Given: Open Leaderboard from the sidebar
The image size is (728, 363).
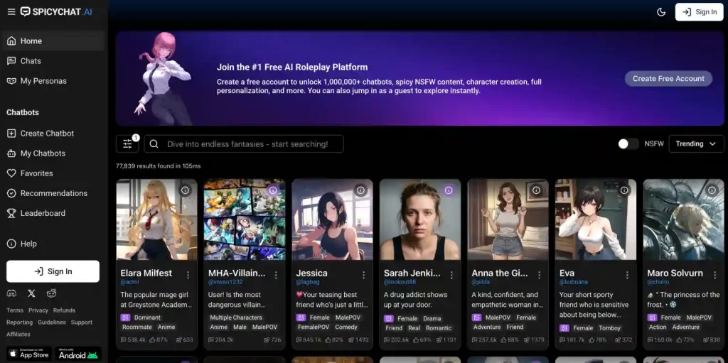Looking at the screenshot, I should coord(43,213).
